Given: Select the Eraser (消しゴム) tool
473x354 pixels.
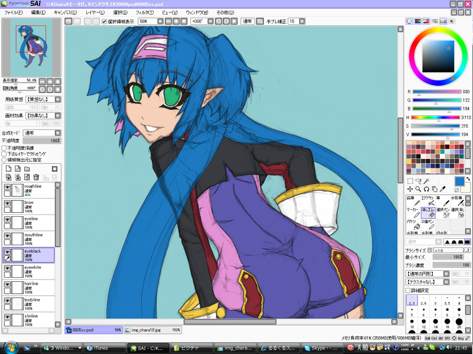Looking at the screenshot, I should point(427,213).
